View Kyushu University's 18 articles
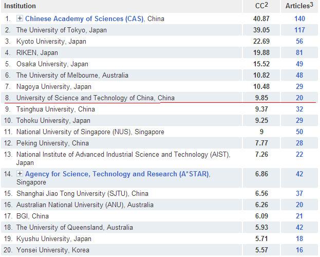Viewport: 320px width, 257px height. tap(299, 238)
